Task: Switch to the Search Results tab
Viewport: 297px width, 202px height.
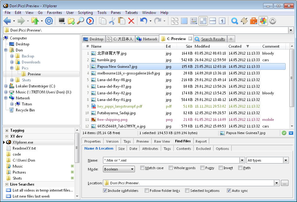Action: coord(213,39)
